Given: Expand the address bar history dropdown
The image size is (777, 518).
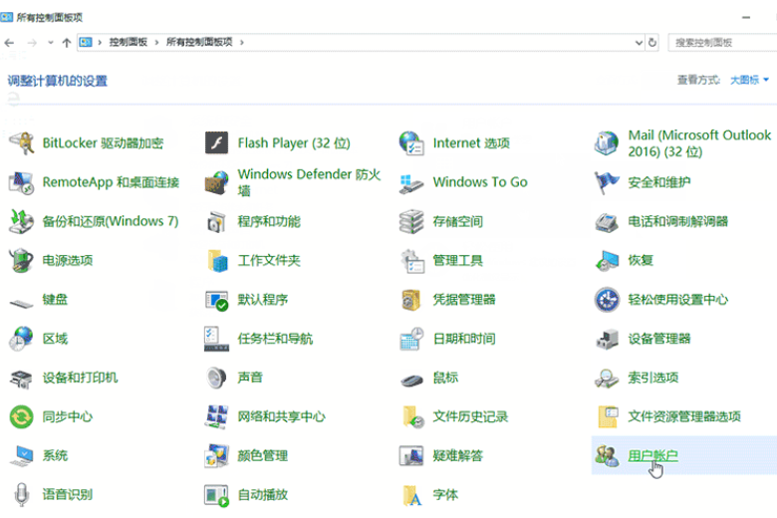Looking at the screenshot, I should [x=639, y=43].
